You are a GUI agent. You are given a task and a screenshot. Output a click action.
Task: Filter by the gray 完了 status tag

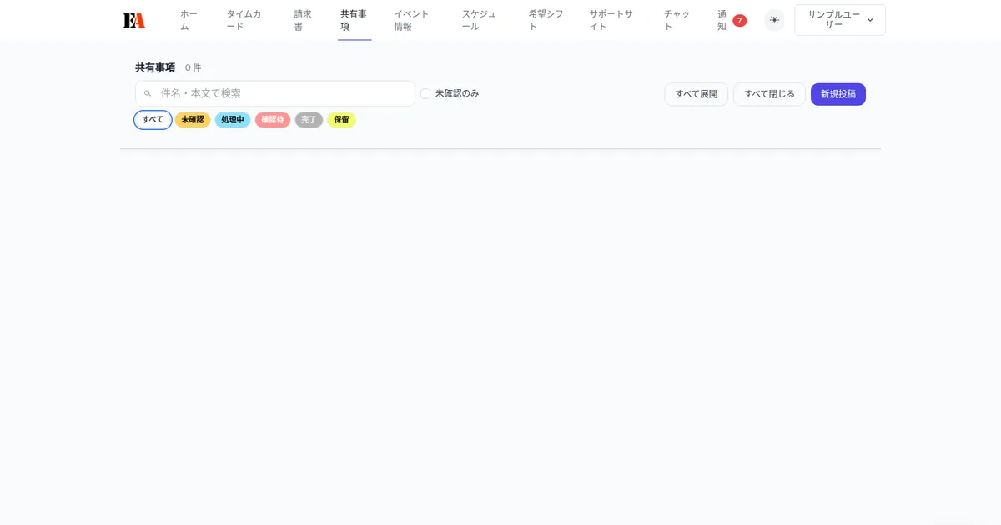(x=309, y=120)
